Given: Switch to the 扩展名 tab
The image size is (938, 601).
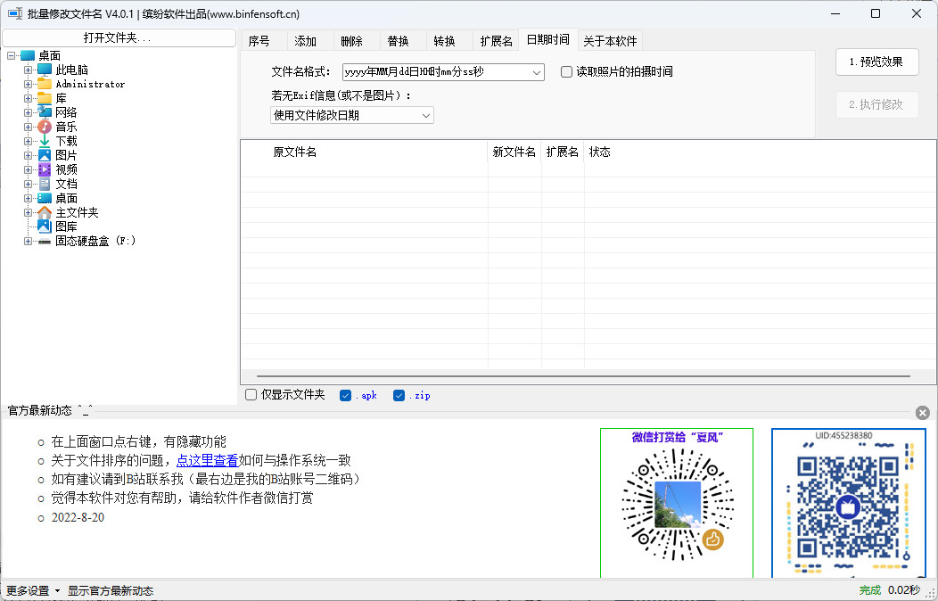Looking at the screenshot, I should tap(496, 41).
